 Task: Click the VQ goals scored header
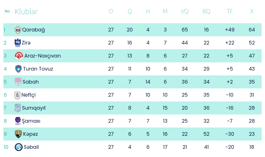(x=185, y=12)
